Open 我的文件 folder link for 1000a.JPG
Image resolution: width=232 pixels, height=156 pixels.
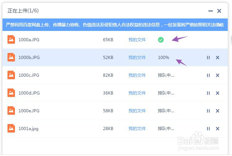[x=137, y=40]
